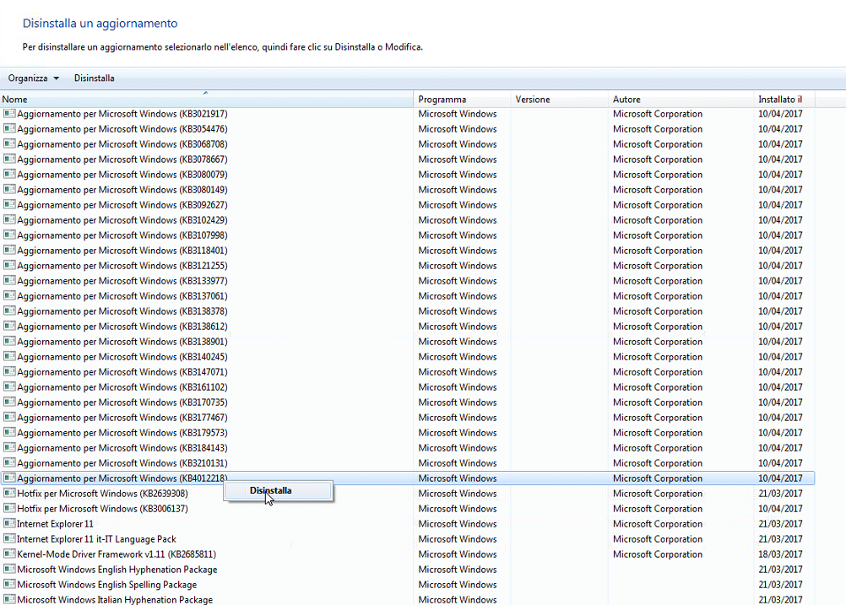846x605 pixels.
Task: Sort list by Programma column header
Action: (x=463, y=100)
